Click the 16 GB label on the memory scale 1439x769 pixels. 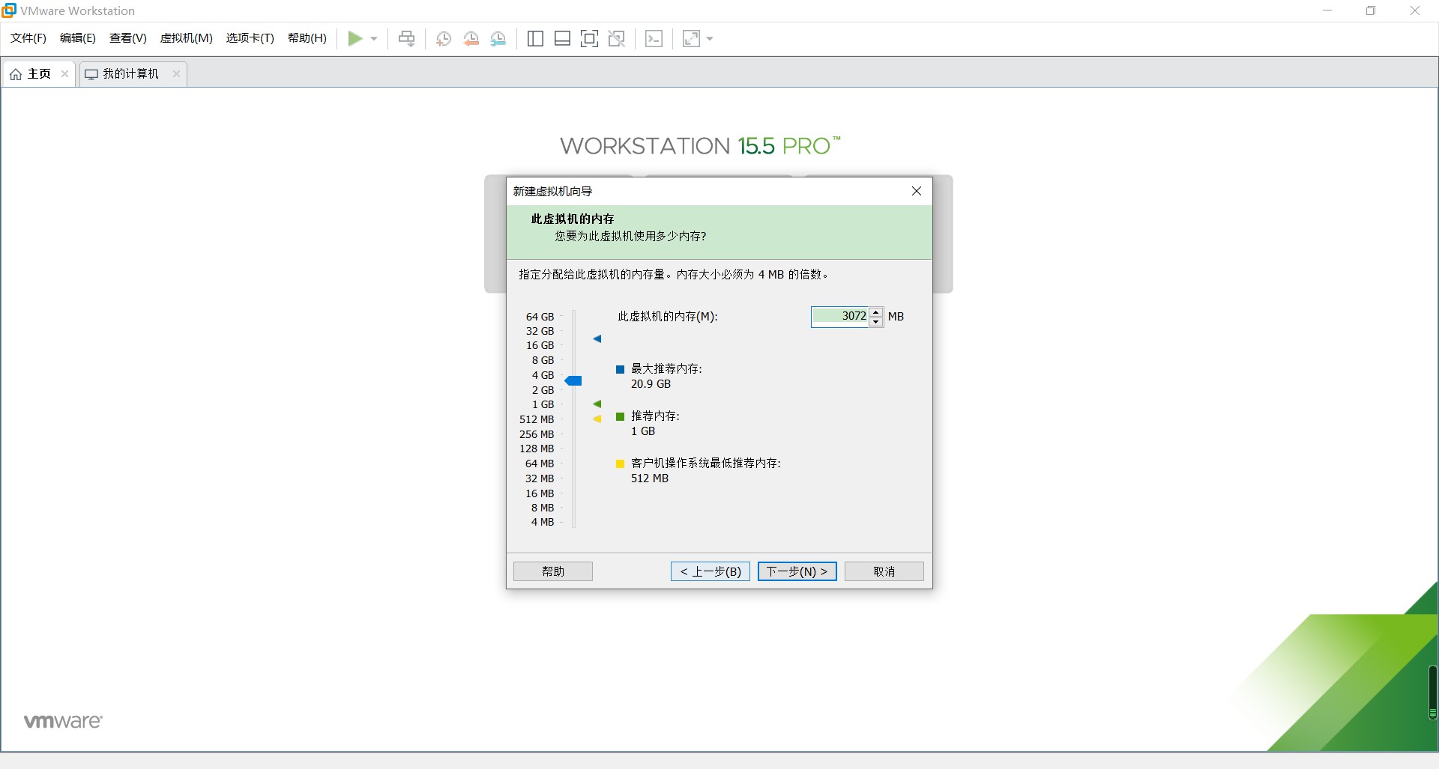[x=540, y=345]
